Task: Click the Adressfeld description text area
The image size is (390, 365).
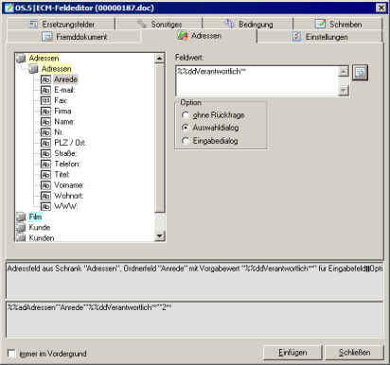Action: pyautogui.click(x=195, y=280)
